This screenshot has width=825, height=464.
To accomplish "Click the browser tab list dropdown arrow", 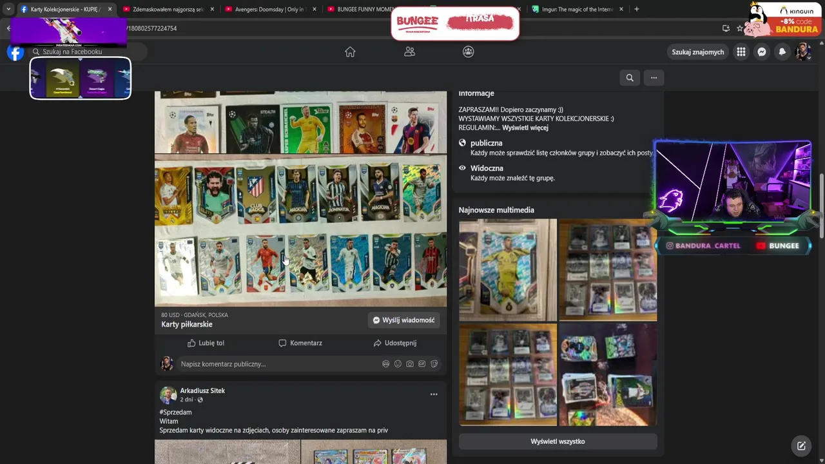I will coord(8,9).
